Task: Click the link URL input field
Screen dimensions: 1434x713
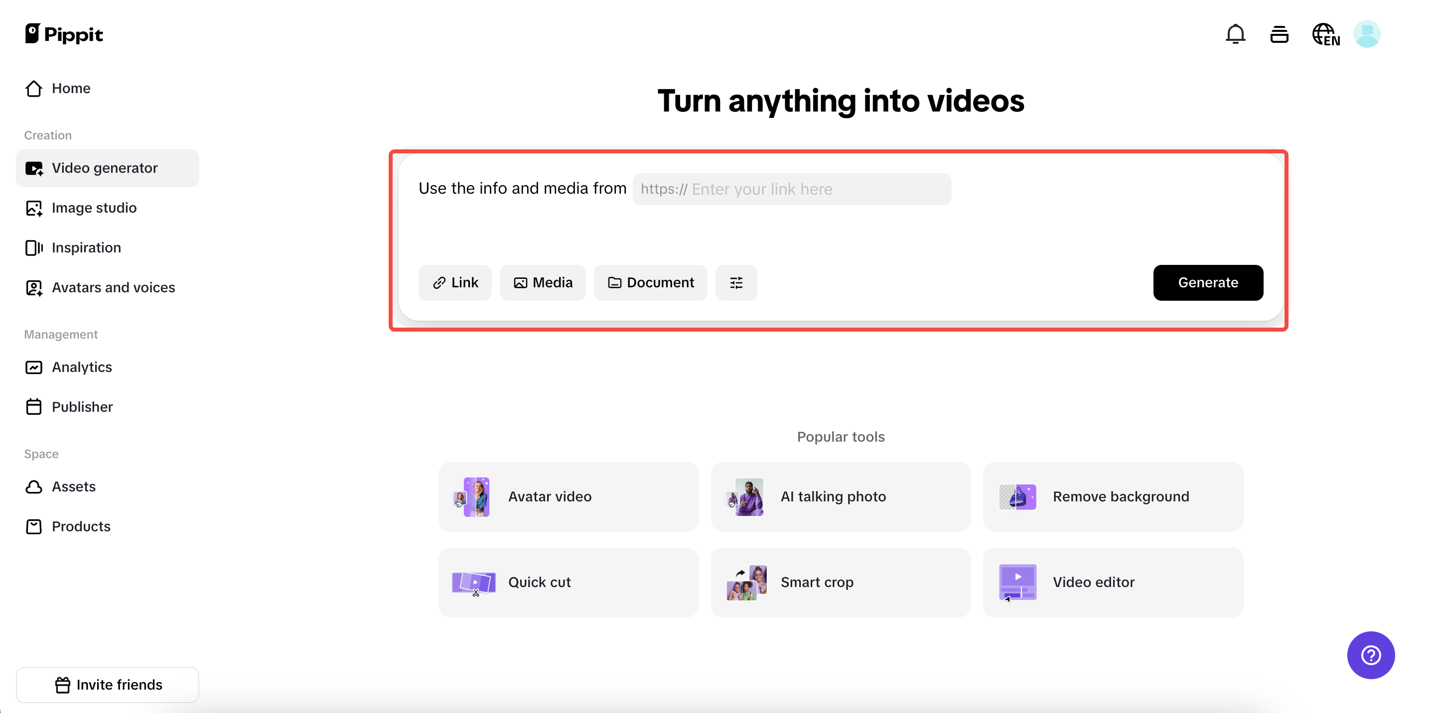Action: click(792, 189)
